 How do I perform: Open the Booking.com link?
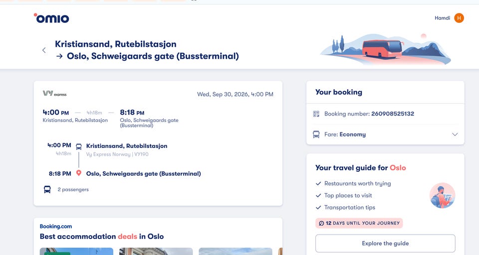tap(56, 226)
